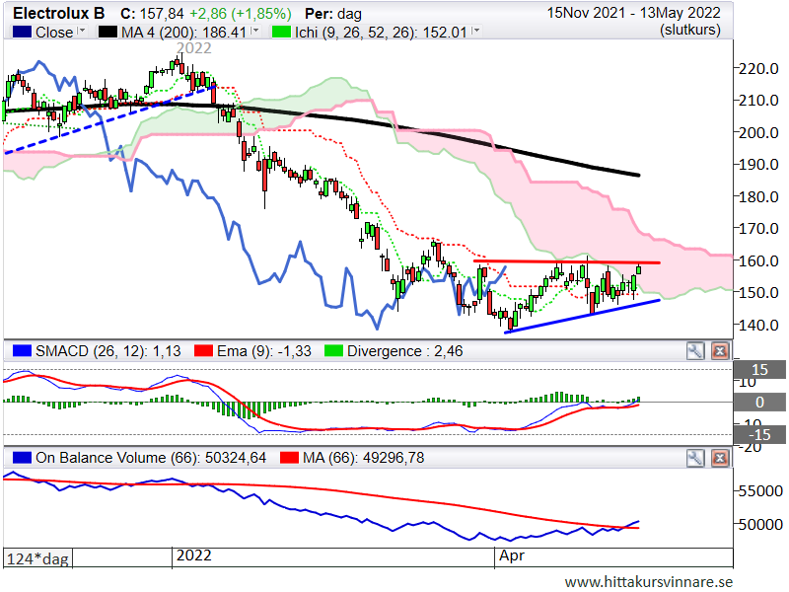Expand the Close series dropdown
The image size is (789, 592).
click(x=82, y=32)
